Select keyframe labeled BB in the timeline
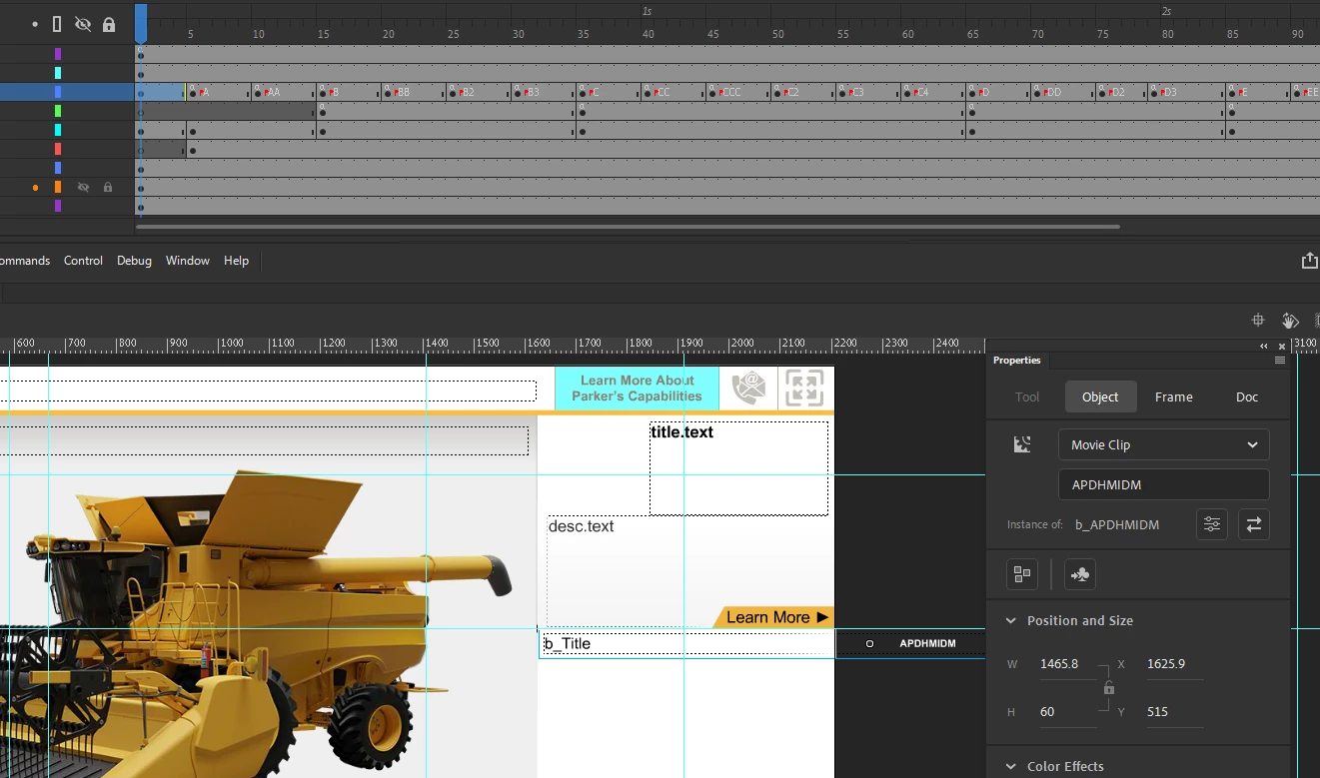This screenshot has width=1320, height=778. tap(399, 92)
